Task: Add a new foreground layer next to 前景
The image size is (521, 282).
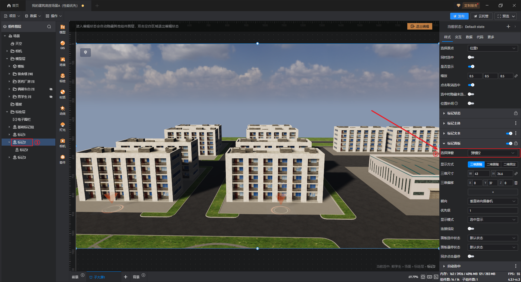Action: 83,275
